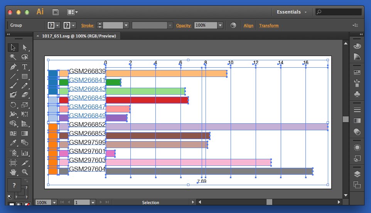Click the Fill swatch in Tools panel
This screenshot has height=213, width=371.
coord(14,185)
